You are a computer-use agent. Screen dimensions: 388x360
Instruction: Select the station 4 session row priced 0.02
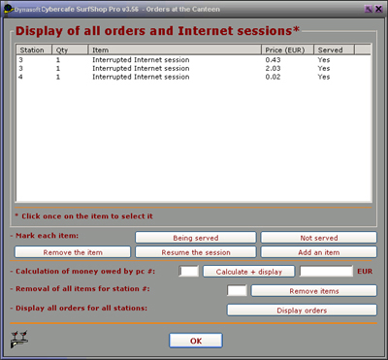coord(193,77)
